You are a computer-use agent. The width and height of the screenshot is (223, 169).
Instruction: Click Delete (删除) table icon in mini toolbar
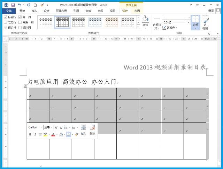coord(93,130)
